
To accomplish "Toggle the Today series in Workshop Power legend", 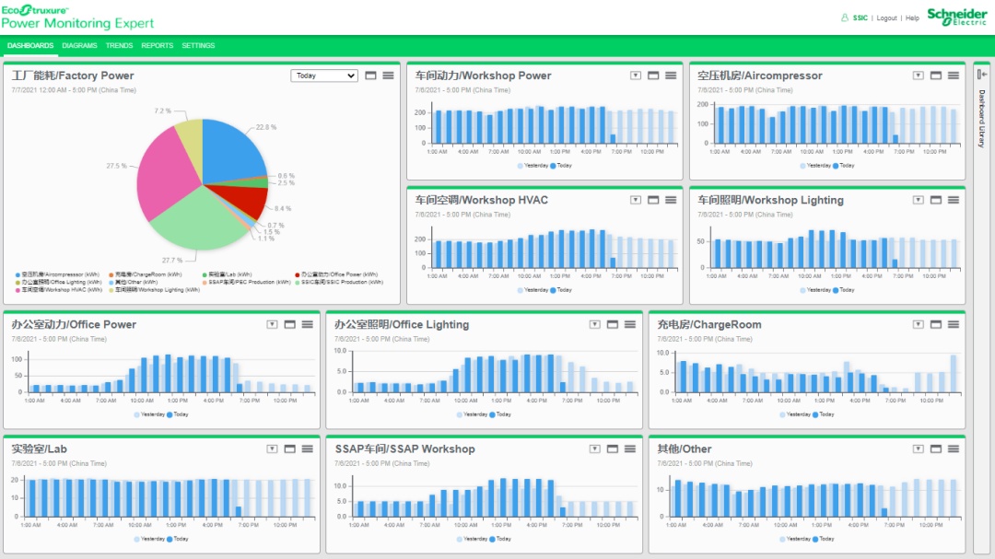I will (561, 166).
